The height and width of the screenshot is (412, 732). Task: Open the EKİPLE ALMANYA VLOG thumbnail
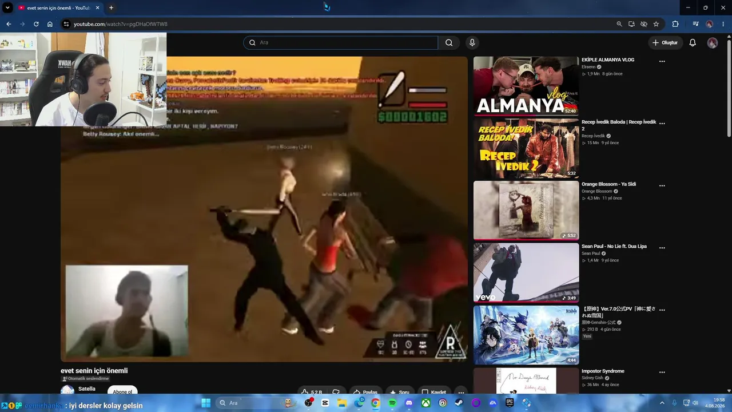526,86
